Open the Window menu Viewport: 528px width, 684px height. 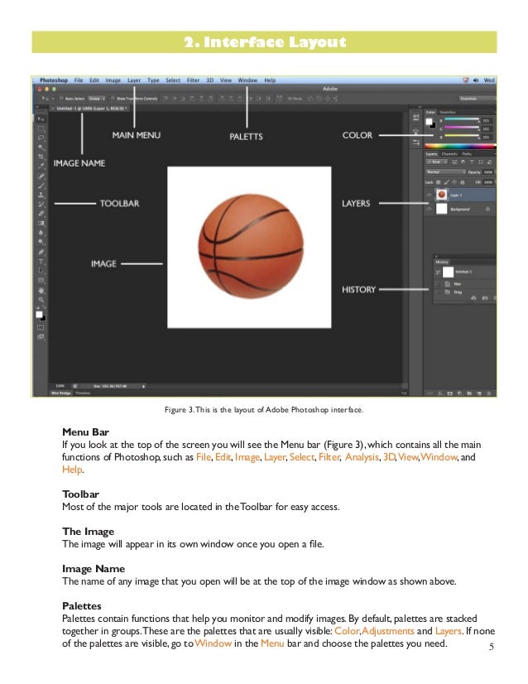(x=247, y=80)
